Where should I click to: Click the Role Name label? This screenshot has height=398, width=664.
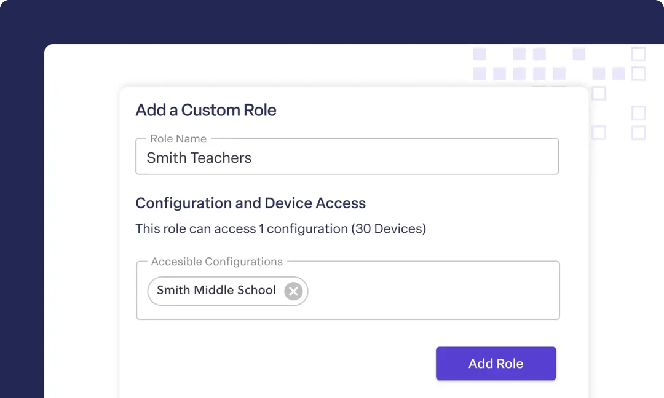point(178,139)
